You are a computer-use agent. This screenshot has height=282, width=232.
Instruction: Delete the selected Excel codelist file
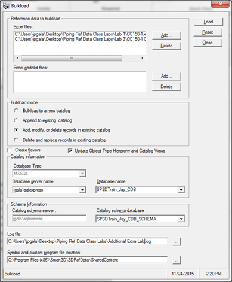point(166,87)
